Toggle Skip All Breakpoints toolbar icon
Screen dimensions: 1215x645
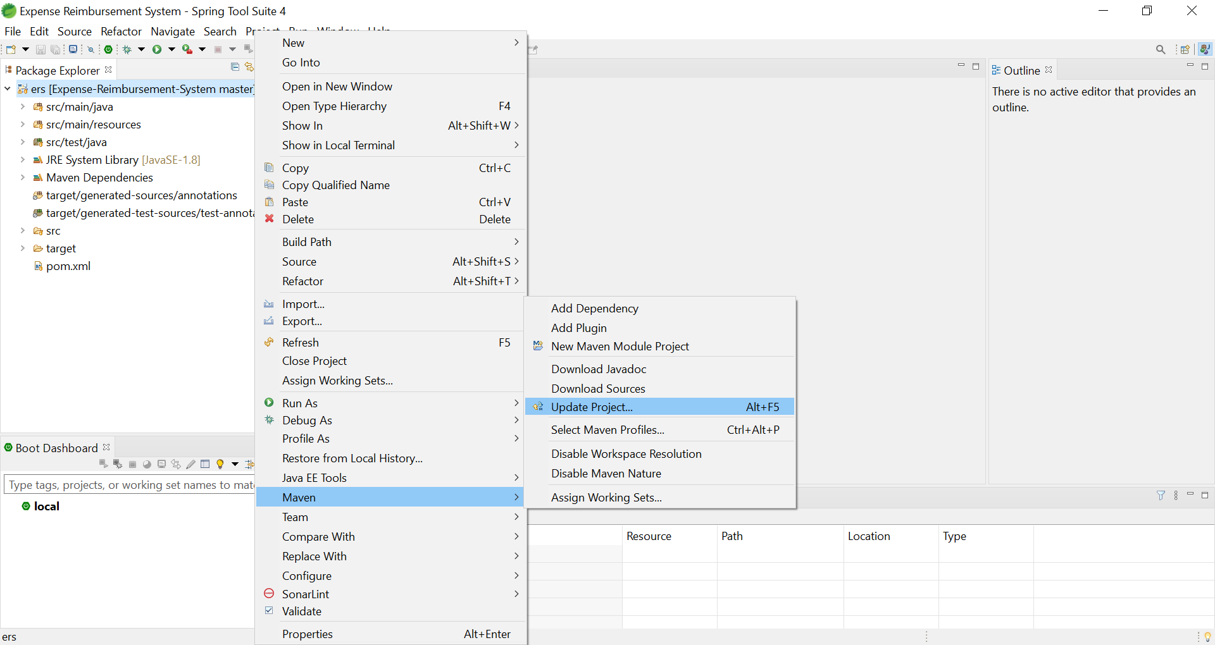91,49
